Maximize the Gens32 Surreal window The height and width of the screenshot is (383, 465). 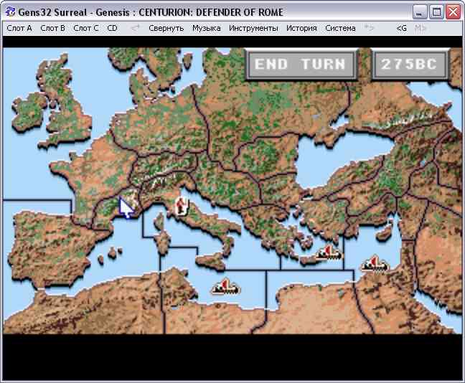click(436, 12)
